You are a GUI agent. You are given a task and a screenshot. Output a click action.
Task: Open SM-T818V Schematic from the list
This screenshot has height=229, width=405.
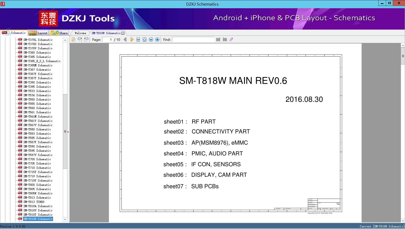pyautogui.click(x=38, y=210)
